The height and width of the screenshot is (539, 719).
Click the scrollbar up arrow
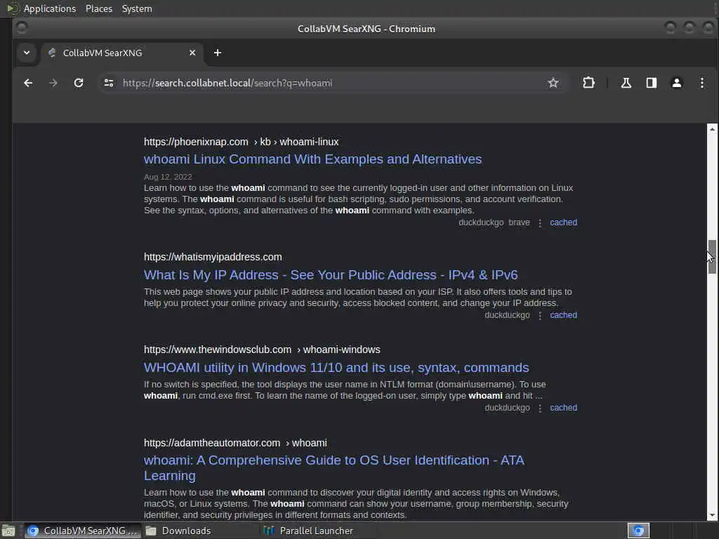(x=712, y=129)
